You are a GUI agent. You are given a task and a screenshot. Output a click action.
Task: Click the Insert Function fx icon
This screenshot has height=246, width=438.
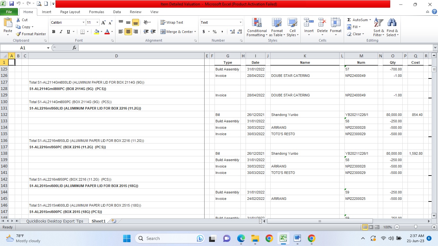point(74,48)
